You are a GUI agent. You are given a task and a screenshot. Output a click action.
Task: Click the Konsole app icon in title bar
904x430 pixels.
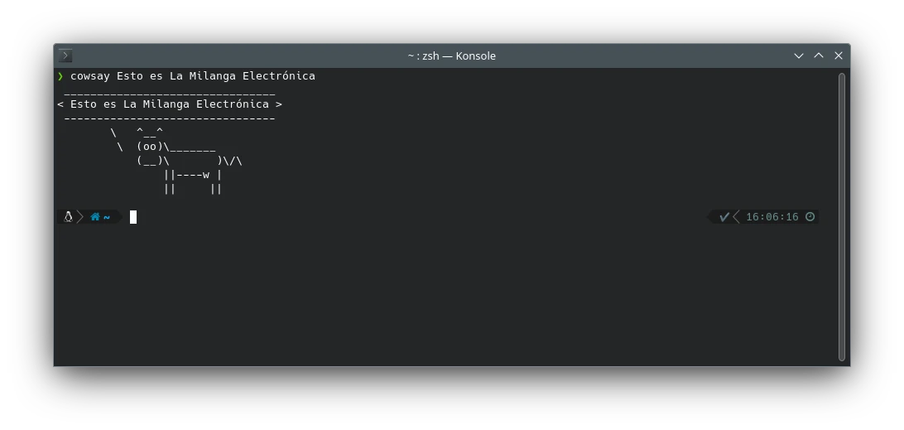click(66, 56)
